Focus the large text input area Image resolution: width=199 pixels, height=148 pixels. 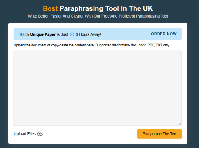point(98,88)
